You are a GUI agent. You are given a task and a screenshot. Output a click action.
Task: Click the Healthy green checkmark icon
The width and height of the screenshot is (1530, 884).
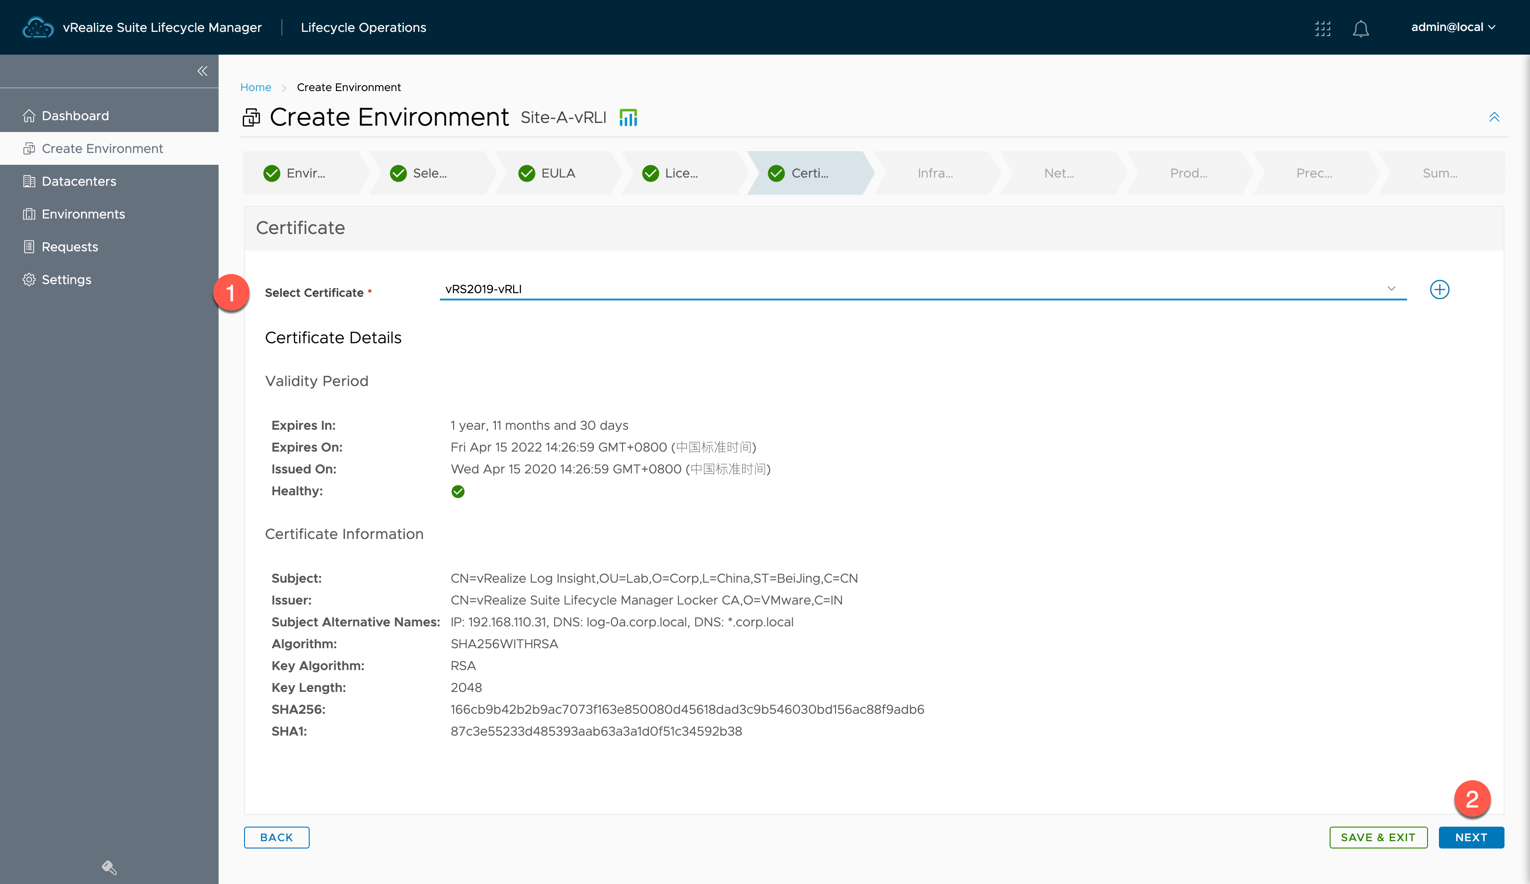click(458, 491)
